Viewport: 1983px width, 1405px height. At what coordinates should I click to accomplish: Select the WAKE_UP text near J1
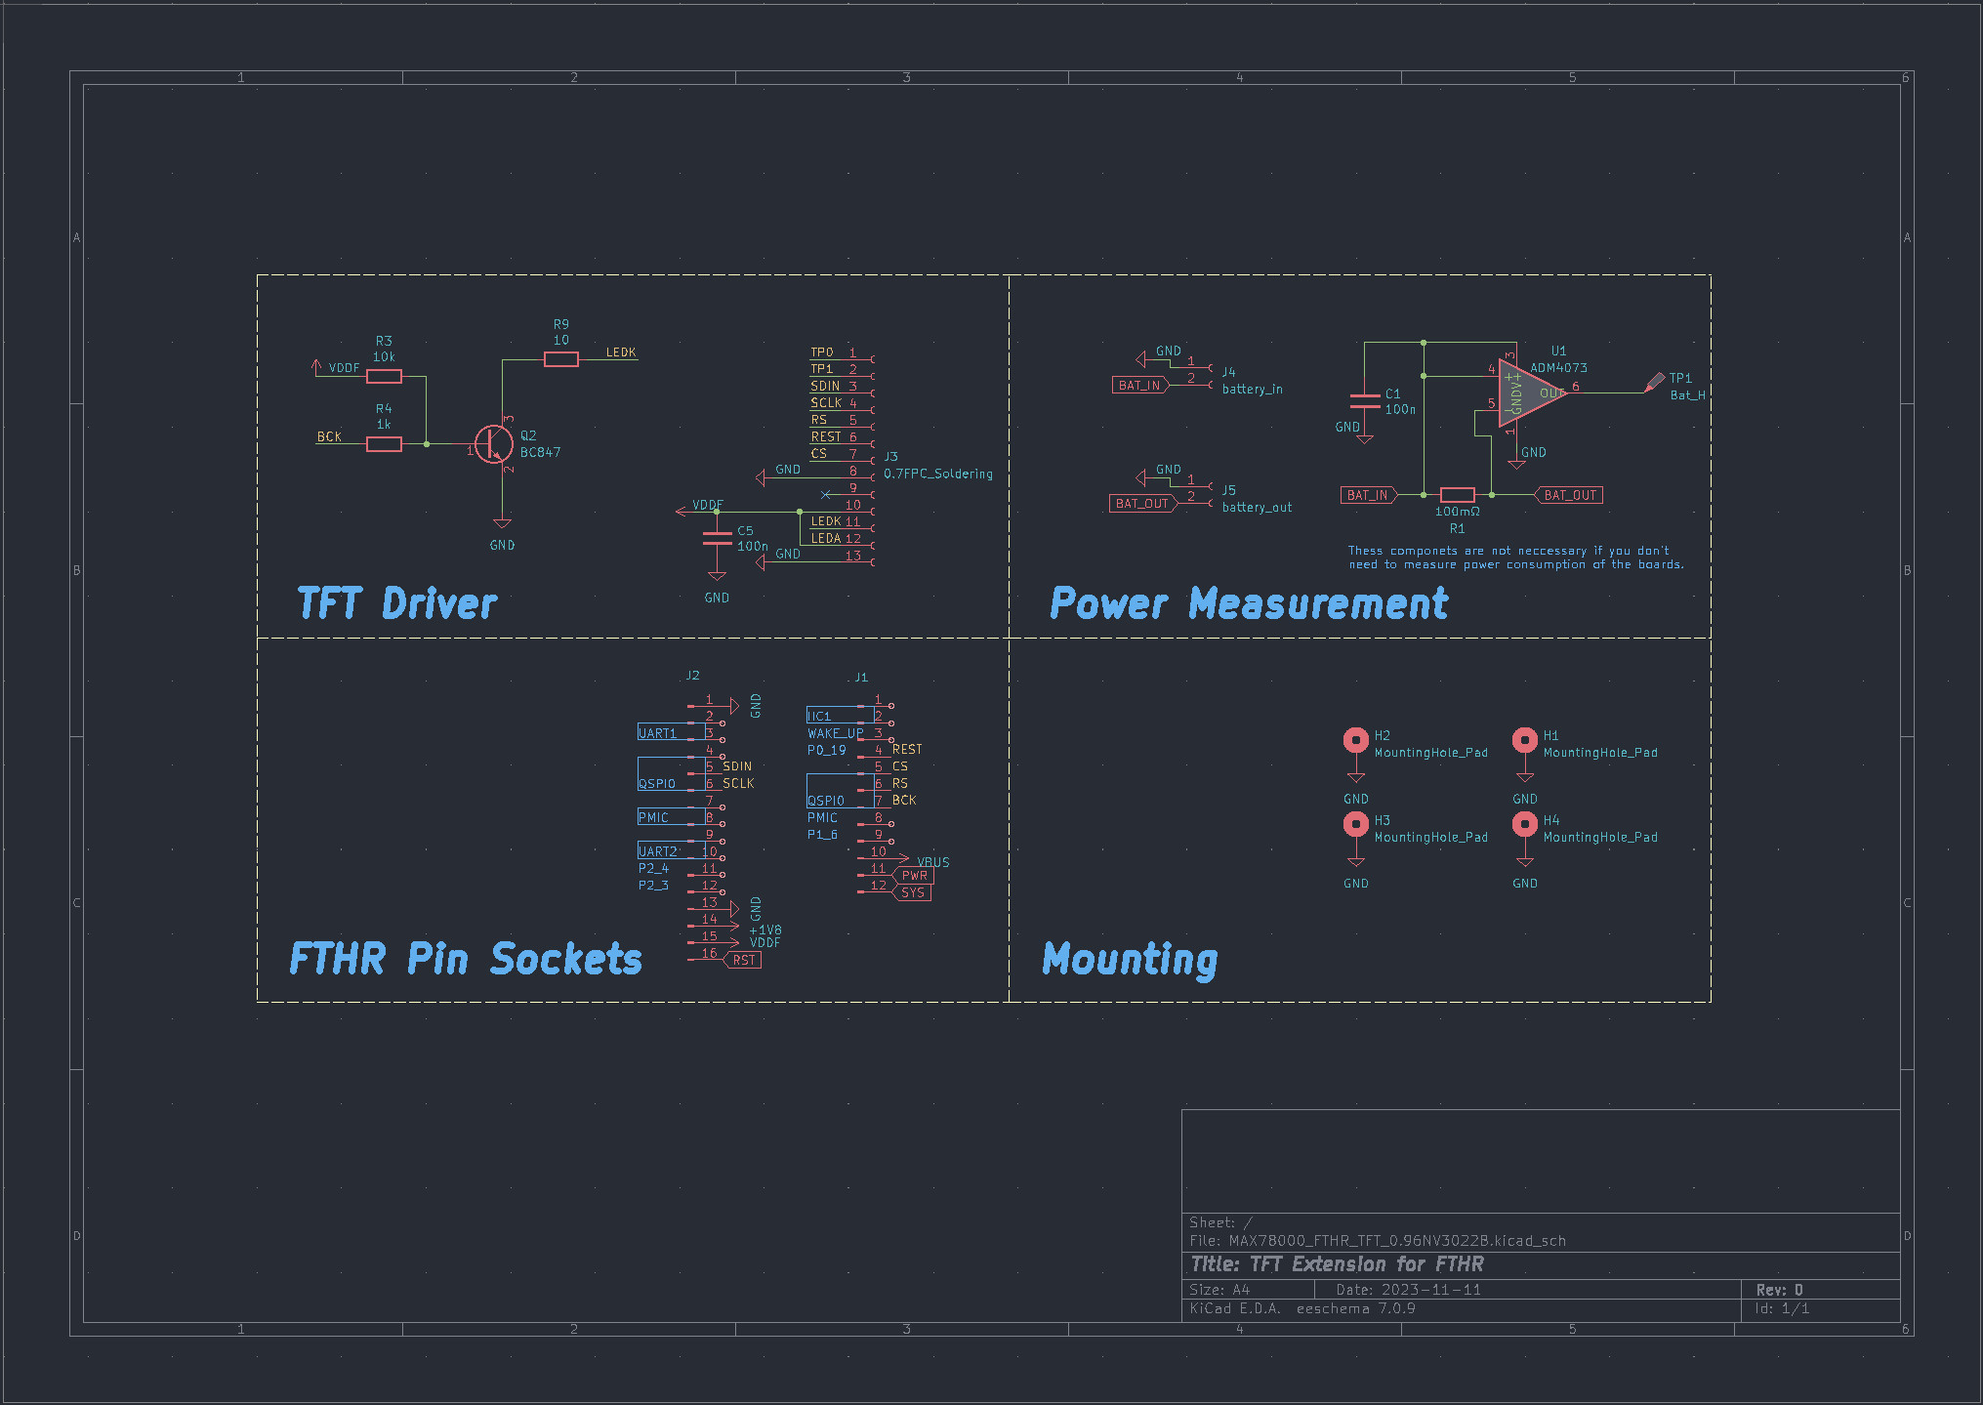[x=836, y=733]
